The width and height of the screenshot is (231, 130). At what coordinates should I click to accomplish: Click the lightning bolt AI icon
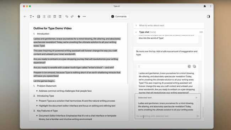pyautogui.click(x=79, y=16)
